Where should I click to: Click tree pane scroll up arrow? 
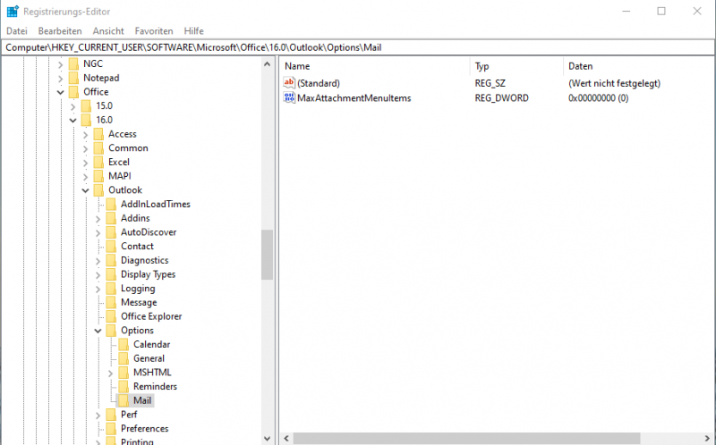tap(267, 63)
